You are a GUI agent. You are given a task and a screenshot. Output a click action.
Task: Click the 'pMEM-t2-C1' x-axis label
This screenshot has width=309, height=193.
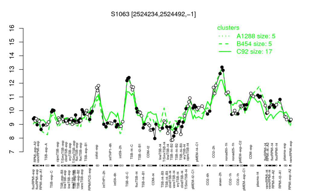click(x=193, y=179)
